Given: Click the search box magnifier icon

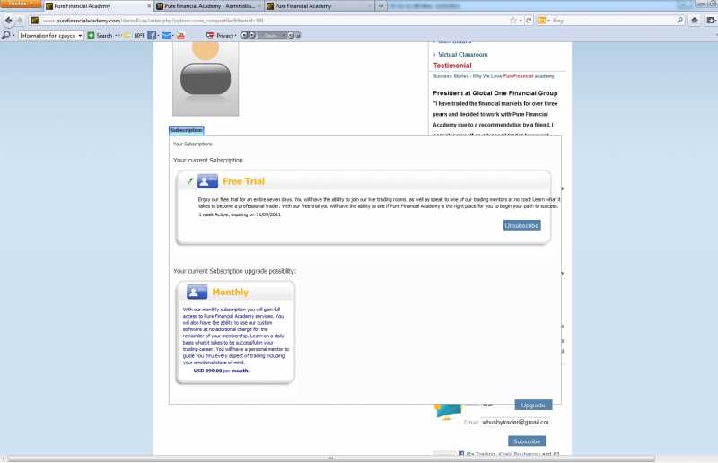Looking at the screenshot, I should pyautogui.click(x=679, y=20).
